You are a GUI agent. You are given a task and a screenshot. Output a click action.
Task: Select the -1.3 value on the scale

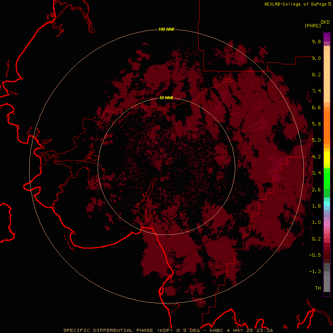[315, 272]
